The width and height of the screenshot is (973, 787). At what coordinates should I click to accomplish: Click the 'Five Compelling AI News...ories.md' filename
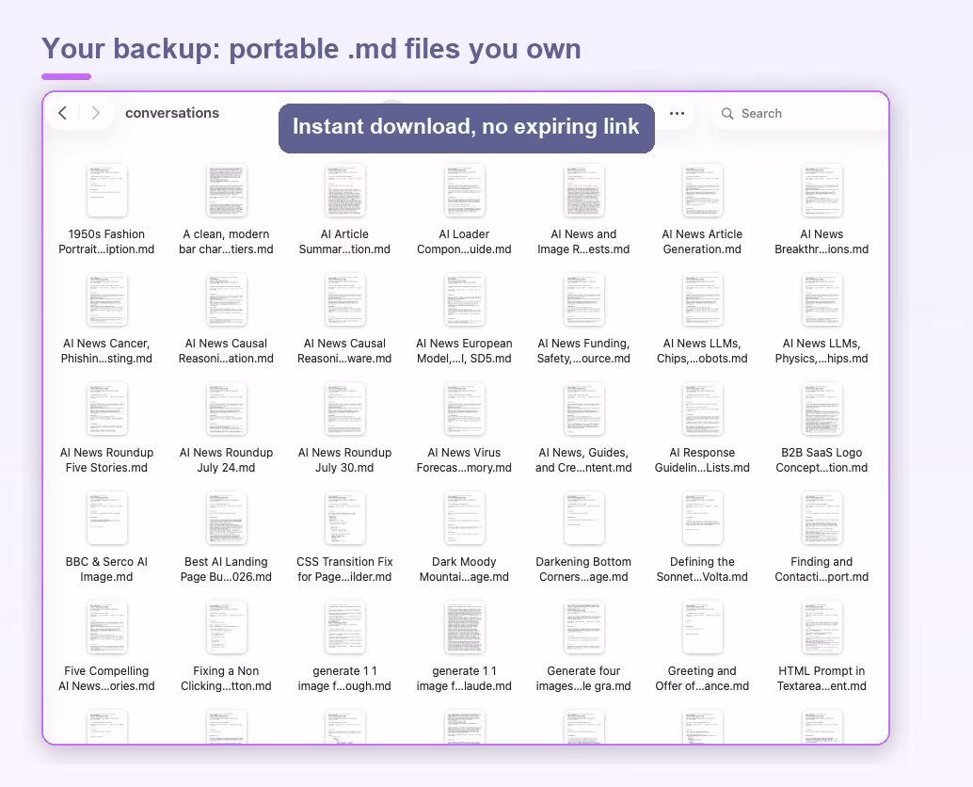tap(106, 679)
